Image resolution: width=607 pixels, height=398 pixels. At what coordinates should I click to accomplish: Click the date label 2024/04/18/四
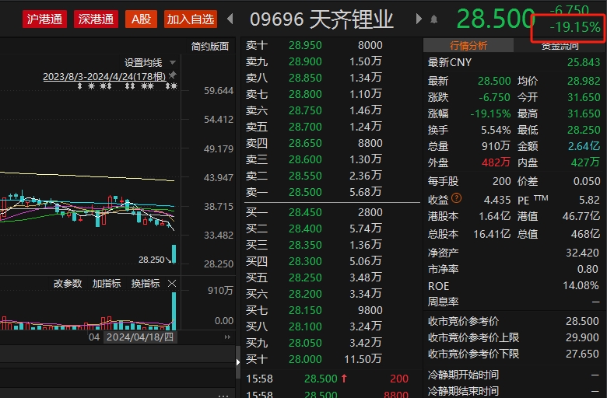click(x=140, y=337)
